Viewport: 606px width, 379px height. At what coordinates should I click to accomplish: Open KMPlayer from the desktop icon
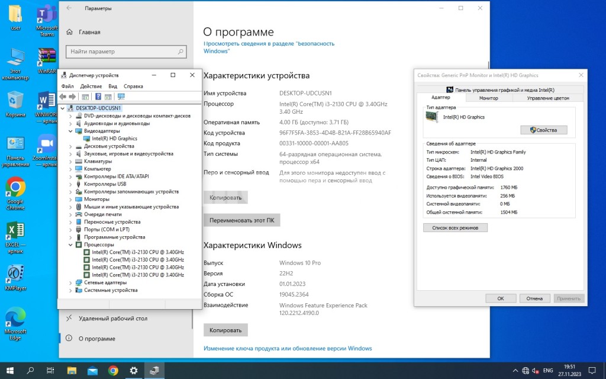(x=15, y=275)
